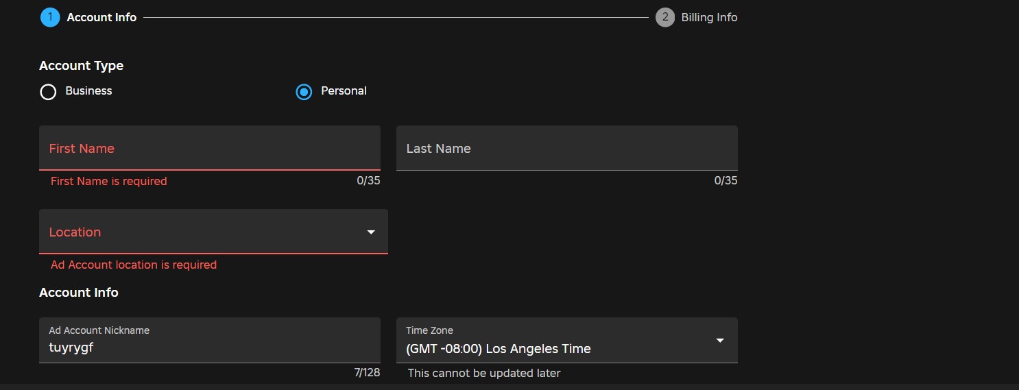Go to the Billing Info step
This screenshot has width=1019, height=390.
[x=709, y=17]
